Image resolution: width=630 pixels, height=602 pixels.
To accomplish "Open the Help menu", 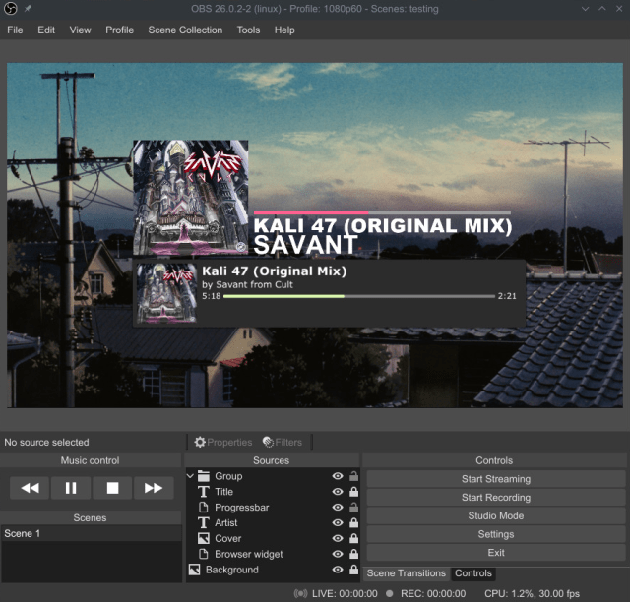I will [284, 30].
